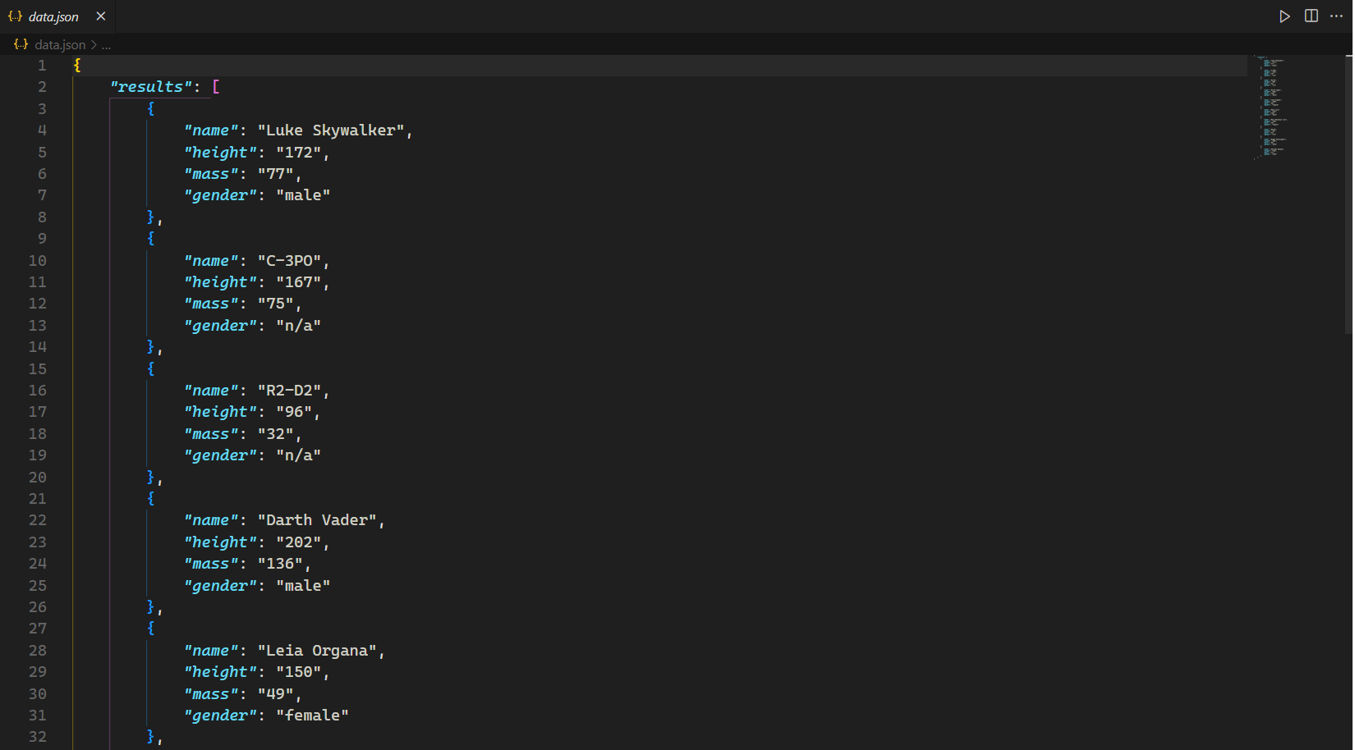
Task: Click the "C-3PO" name value
Action: 290,261
